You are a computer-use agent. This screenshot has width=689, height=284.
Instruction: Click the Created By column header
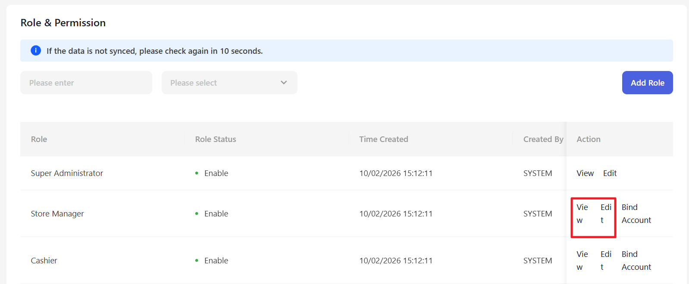click(543, 139)
